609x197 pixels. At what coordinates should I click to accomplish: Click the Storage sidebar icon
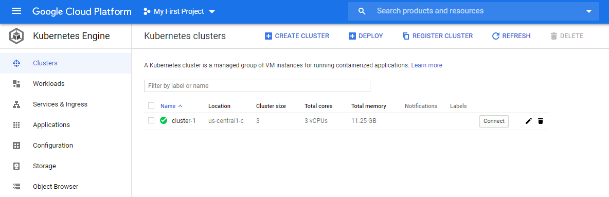pos(16,166)
